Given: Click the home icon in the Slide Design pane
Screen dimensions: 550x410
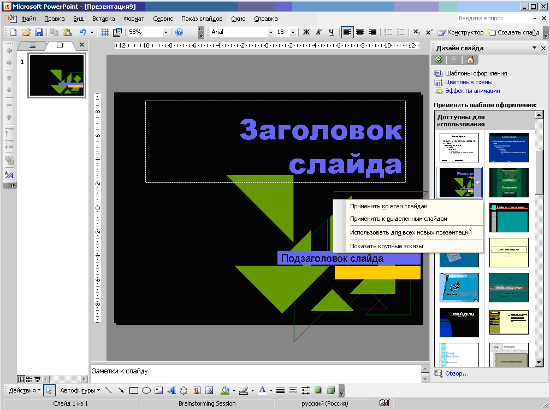Looking at the screenshot, I should point(470,60).
